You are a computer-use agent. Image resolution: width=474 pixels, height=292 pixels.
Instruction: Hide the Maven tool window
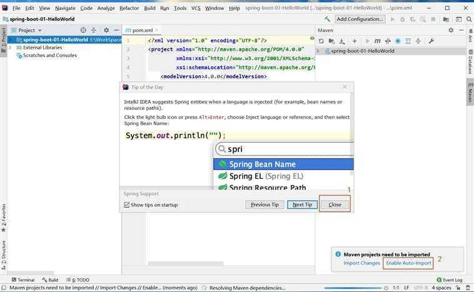461,30
